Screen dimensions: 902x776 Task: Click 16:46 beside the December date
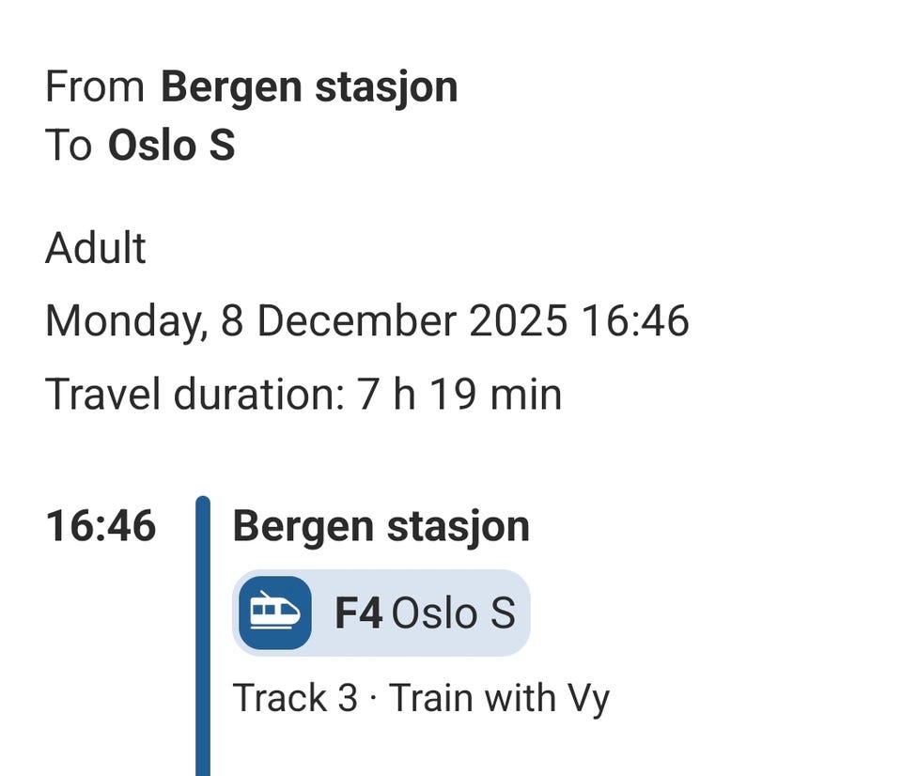[635, 321]
